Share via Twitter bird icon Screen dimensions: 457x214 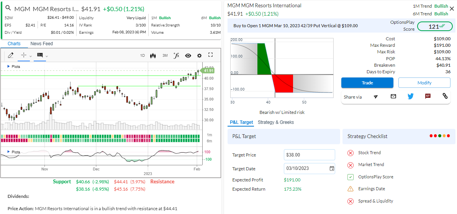pyautogui.click(x=411, y=96)
